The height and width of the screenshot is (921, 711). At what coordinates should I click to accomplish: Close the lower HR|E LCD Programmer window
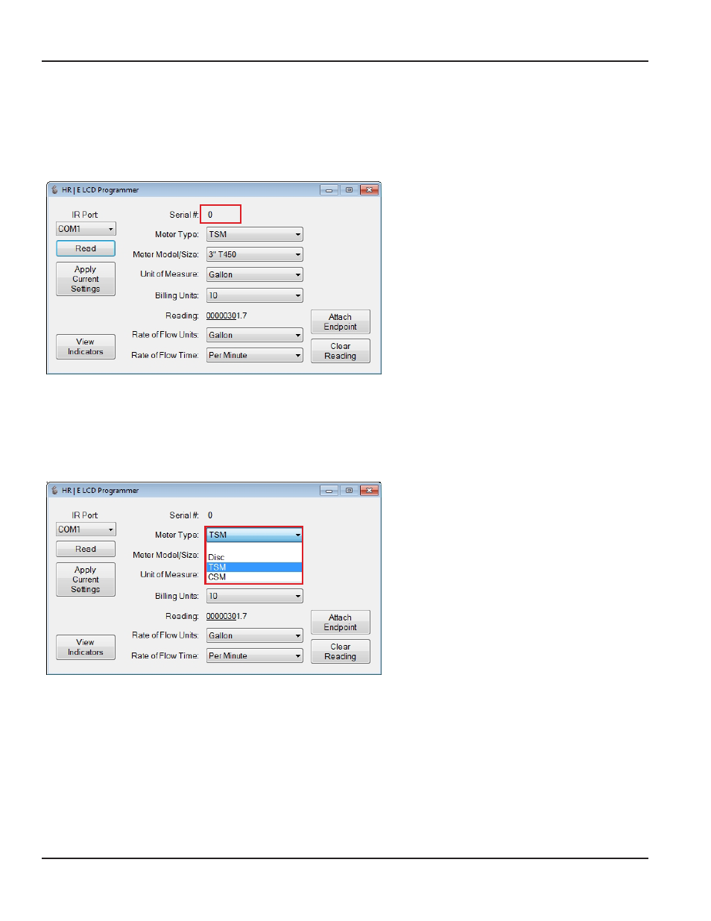(x=369, y=490)
